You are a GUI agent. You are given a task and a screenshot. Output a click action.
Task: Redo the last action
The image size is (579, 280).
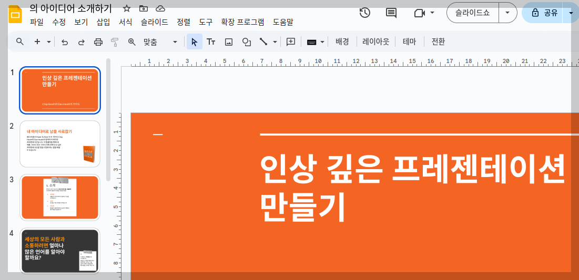click(x=81, y=42)
